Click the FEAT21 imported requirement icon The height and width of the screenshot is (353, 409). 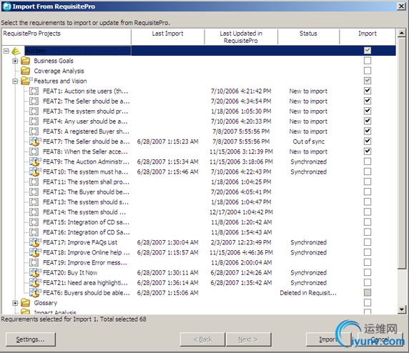(x=34, y=282)
